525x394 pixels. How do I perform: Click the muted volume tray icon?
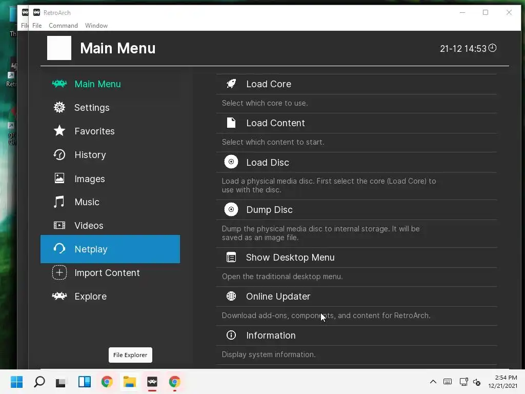[x=477, y=382]
